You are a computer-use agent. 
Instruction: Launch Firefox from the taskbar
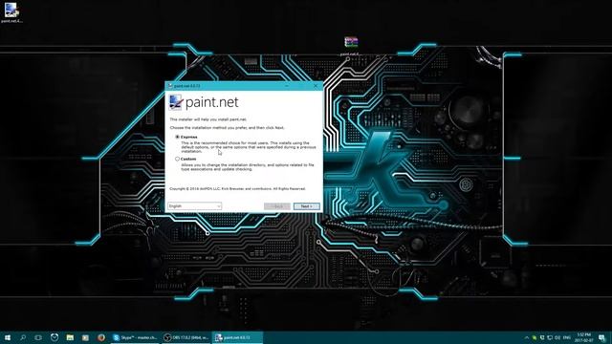pos(101,337)
